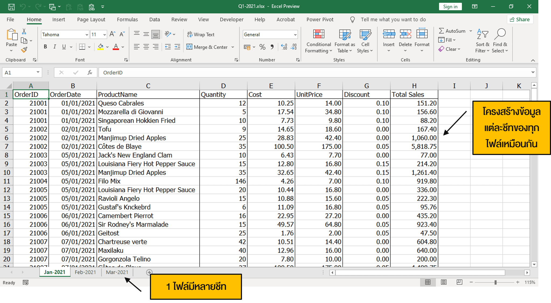551x303 pixels.
Task: Apply the Percent Style number format
Action: (x=262, y=47)
